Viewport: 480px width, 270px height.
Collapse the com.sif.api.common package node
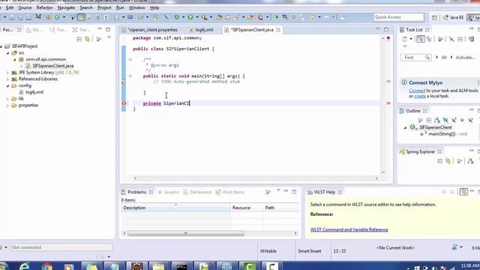pyautogui.click(x=15, y=59)
